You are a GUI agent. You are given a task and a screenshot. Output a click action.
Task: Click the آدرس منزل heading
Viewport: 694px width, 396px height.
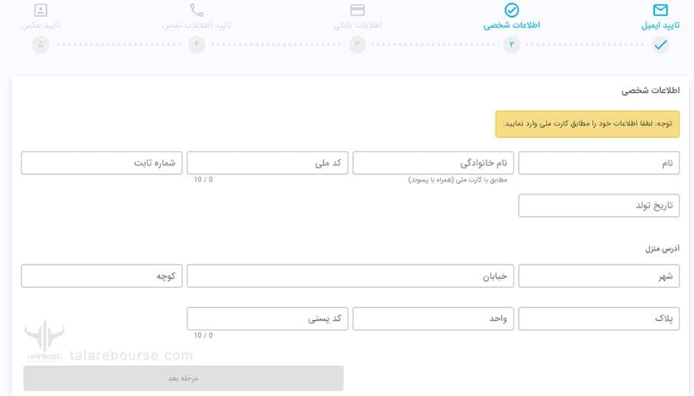coord(662,248)
